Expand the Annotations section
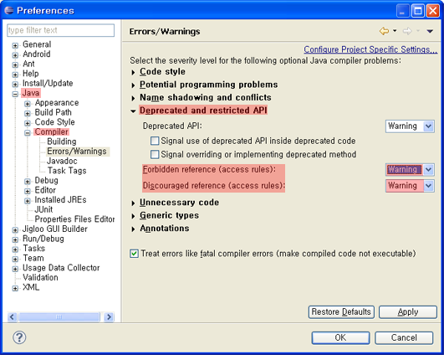 (133, 229)
